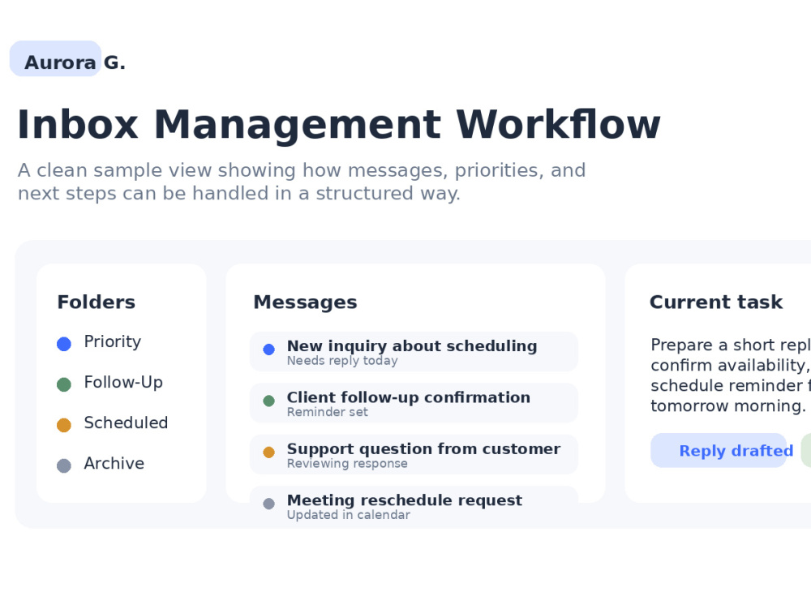Click the Reminder set status text

(x=328, y=412)
